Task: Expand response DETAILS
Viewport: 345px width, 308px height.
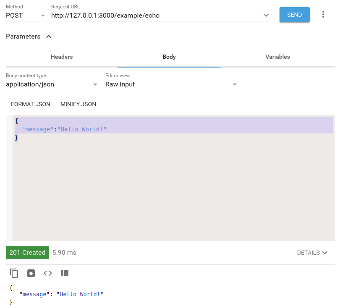Action: tap(312, 253)
